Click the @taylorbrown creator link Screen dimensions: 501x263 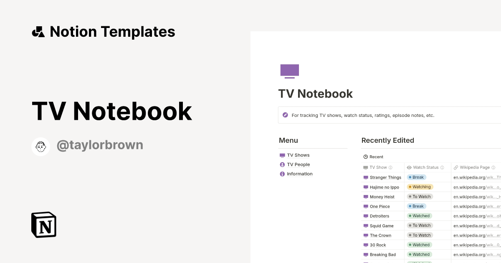(x=100, y=145)
